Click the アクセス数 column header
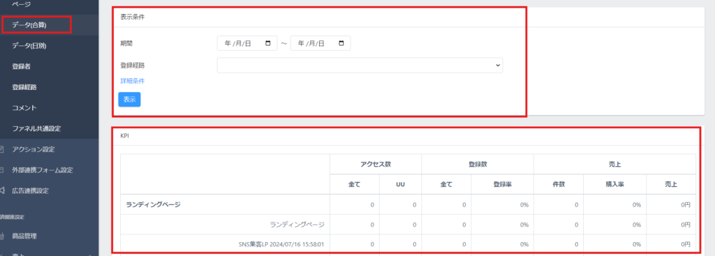The width and height of the screenshot is (715, 256). coord(375,163)
